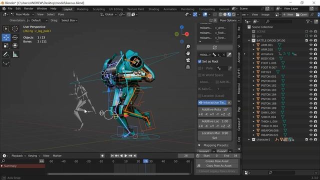Click New image button
This screenshot has height=180, width=320.
click(288, 14)
